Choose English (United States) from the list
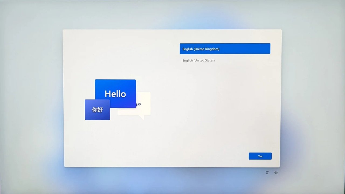Screen dimensions: 345x194 click(225, 60)
